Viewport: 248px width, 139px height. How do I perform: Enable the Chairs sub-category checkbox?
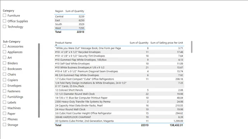tap(4, 74)
